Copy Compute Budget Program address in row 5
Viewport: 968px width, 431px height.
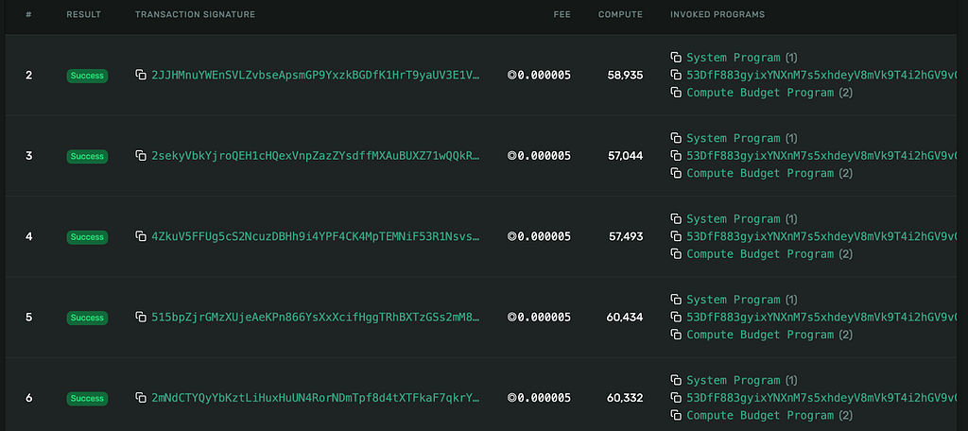tap(676, 335)
